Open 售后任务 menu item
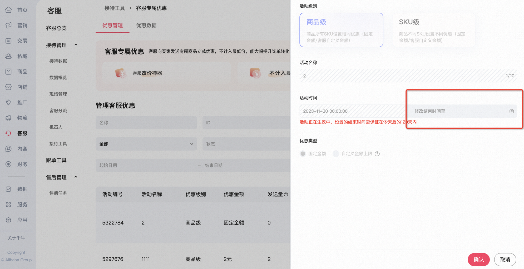The width and height of the screenshot is (524, 269). pyautogui.click(x=58, y=193)
